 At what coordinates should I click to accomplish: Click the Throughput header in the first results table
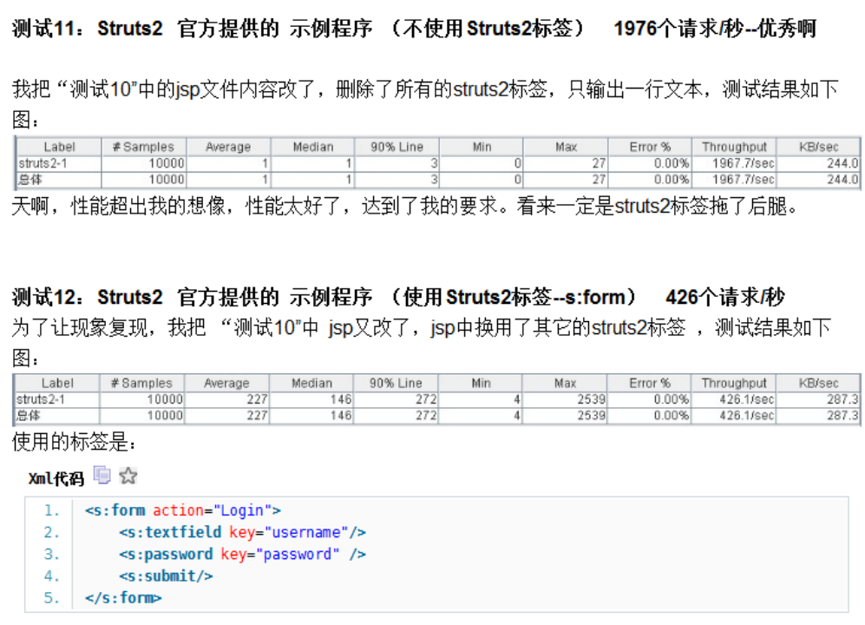point(734,147)
